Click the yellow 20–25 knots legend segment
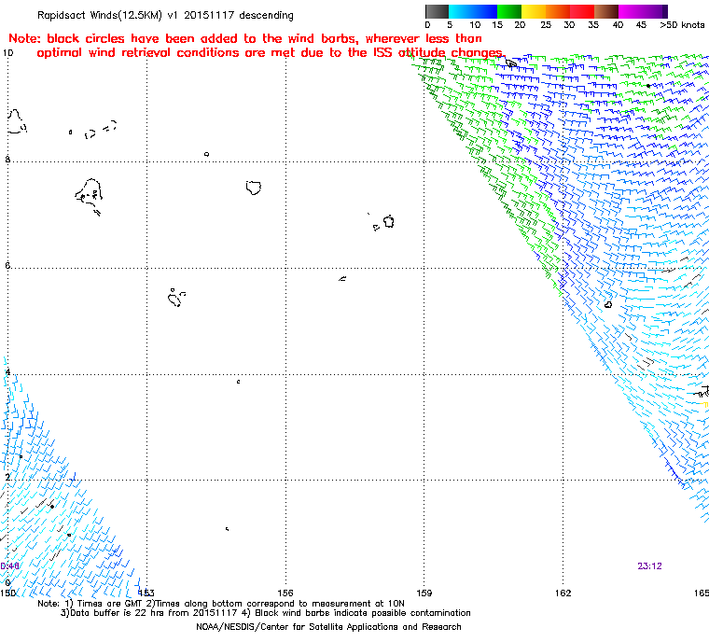The width and height of the screenshot is (709, 642). 534,11
